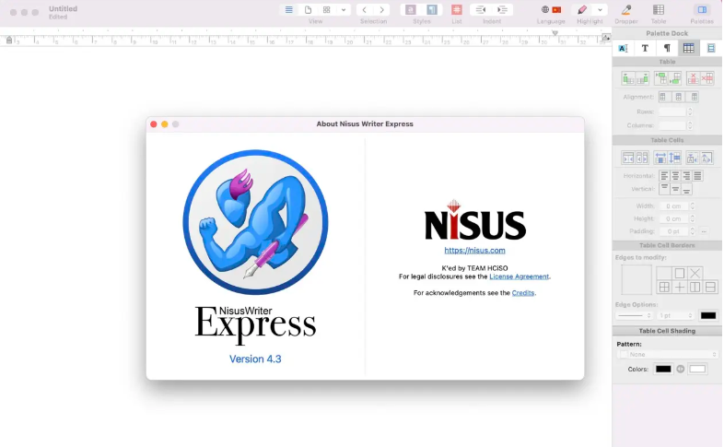Open the https://nisus.com link
724x447 pixels.
[x=474, y=251]
